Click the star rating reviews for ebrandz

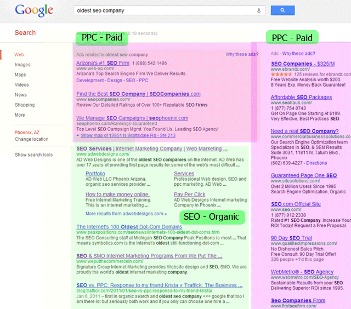point(311,74)
